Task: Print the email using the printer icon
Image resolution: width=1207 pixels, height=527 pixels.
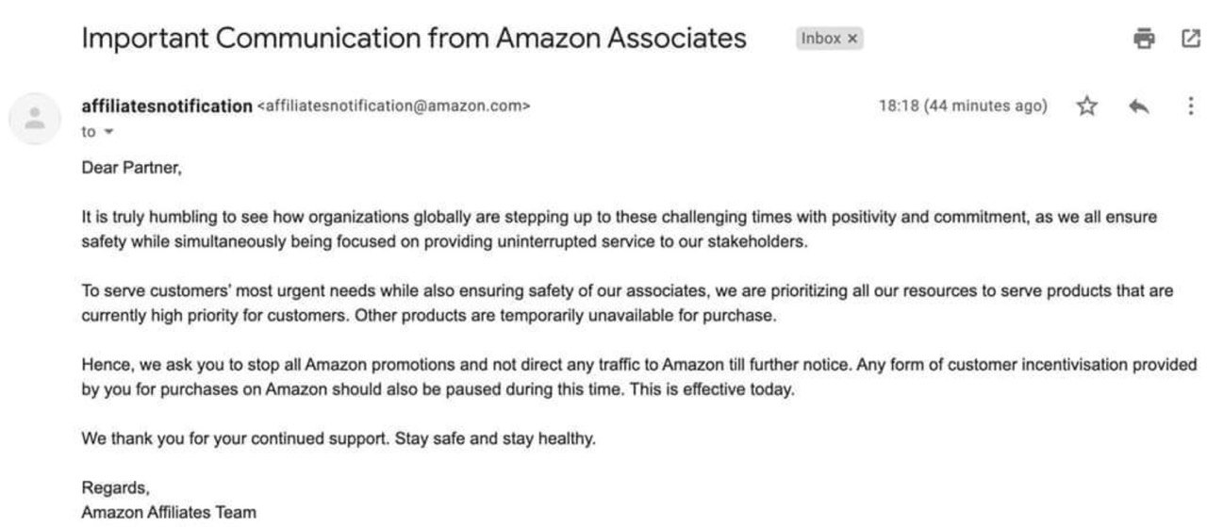Action: tap(1145, 39)
